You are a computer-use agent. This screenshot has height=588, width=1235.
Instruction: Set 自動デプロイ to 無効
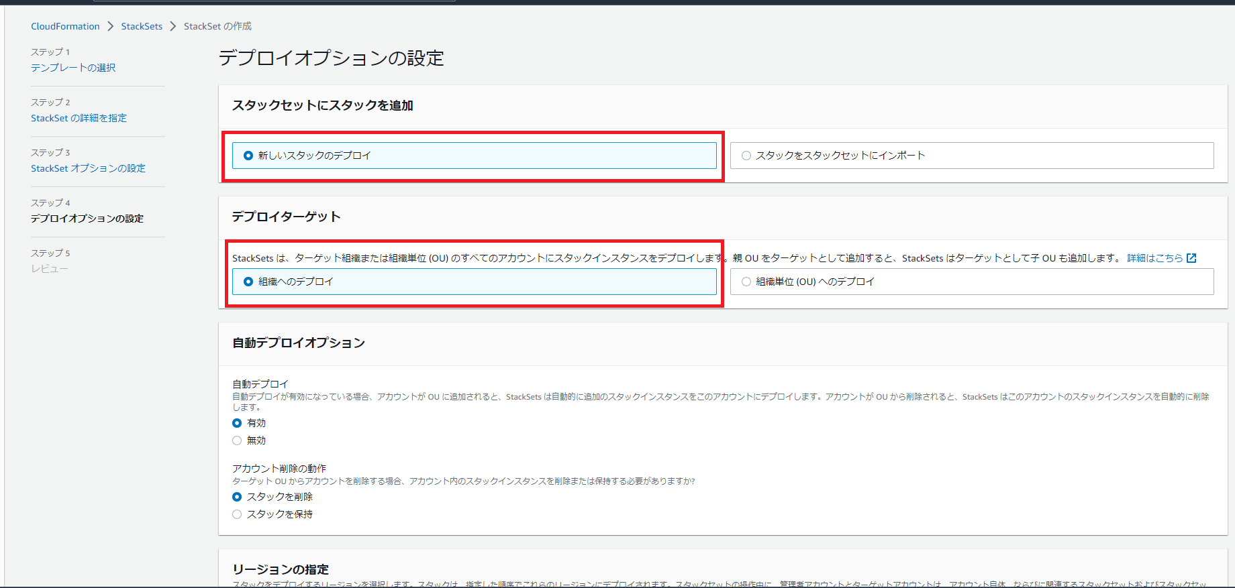tap(237, 440)
